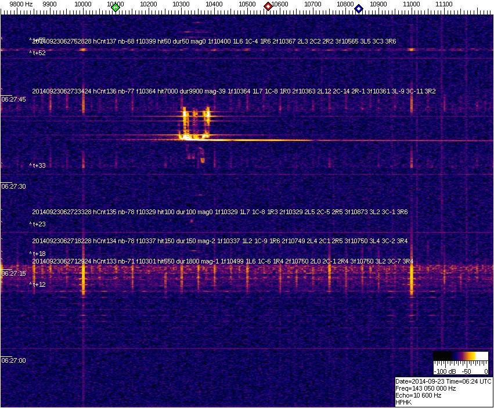Click the 06:27:30 time label
Screen dimensions: 494x408
(x=13, y=186)
